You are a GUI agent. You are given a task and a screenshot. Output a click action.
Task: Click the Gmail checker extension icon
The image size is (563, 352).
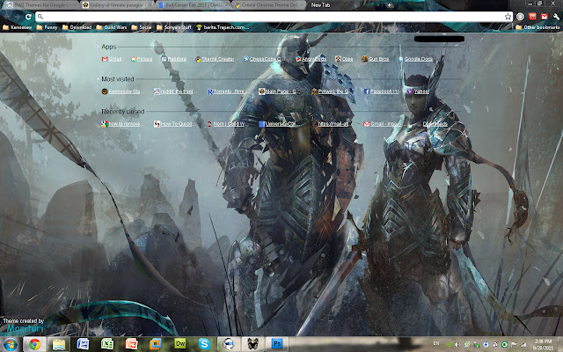tap(545, 17)
